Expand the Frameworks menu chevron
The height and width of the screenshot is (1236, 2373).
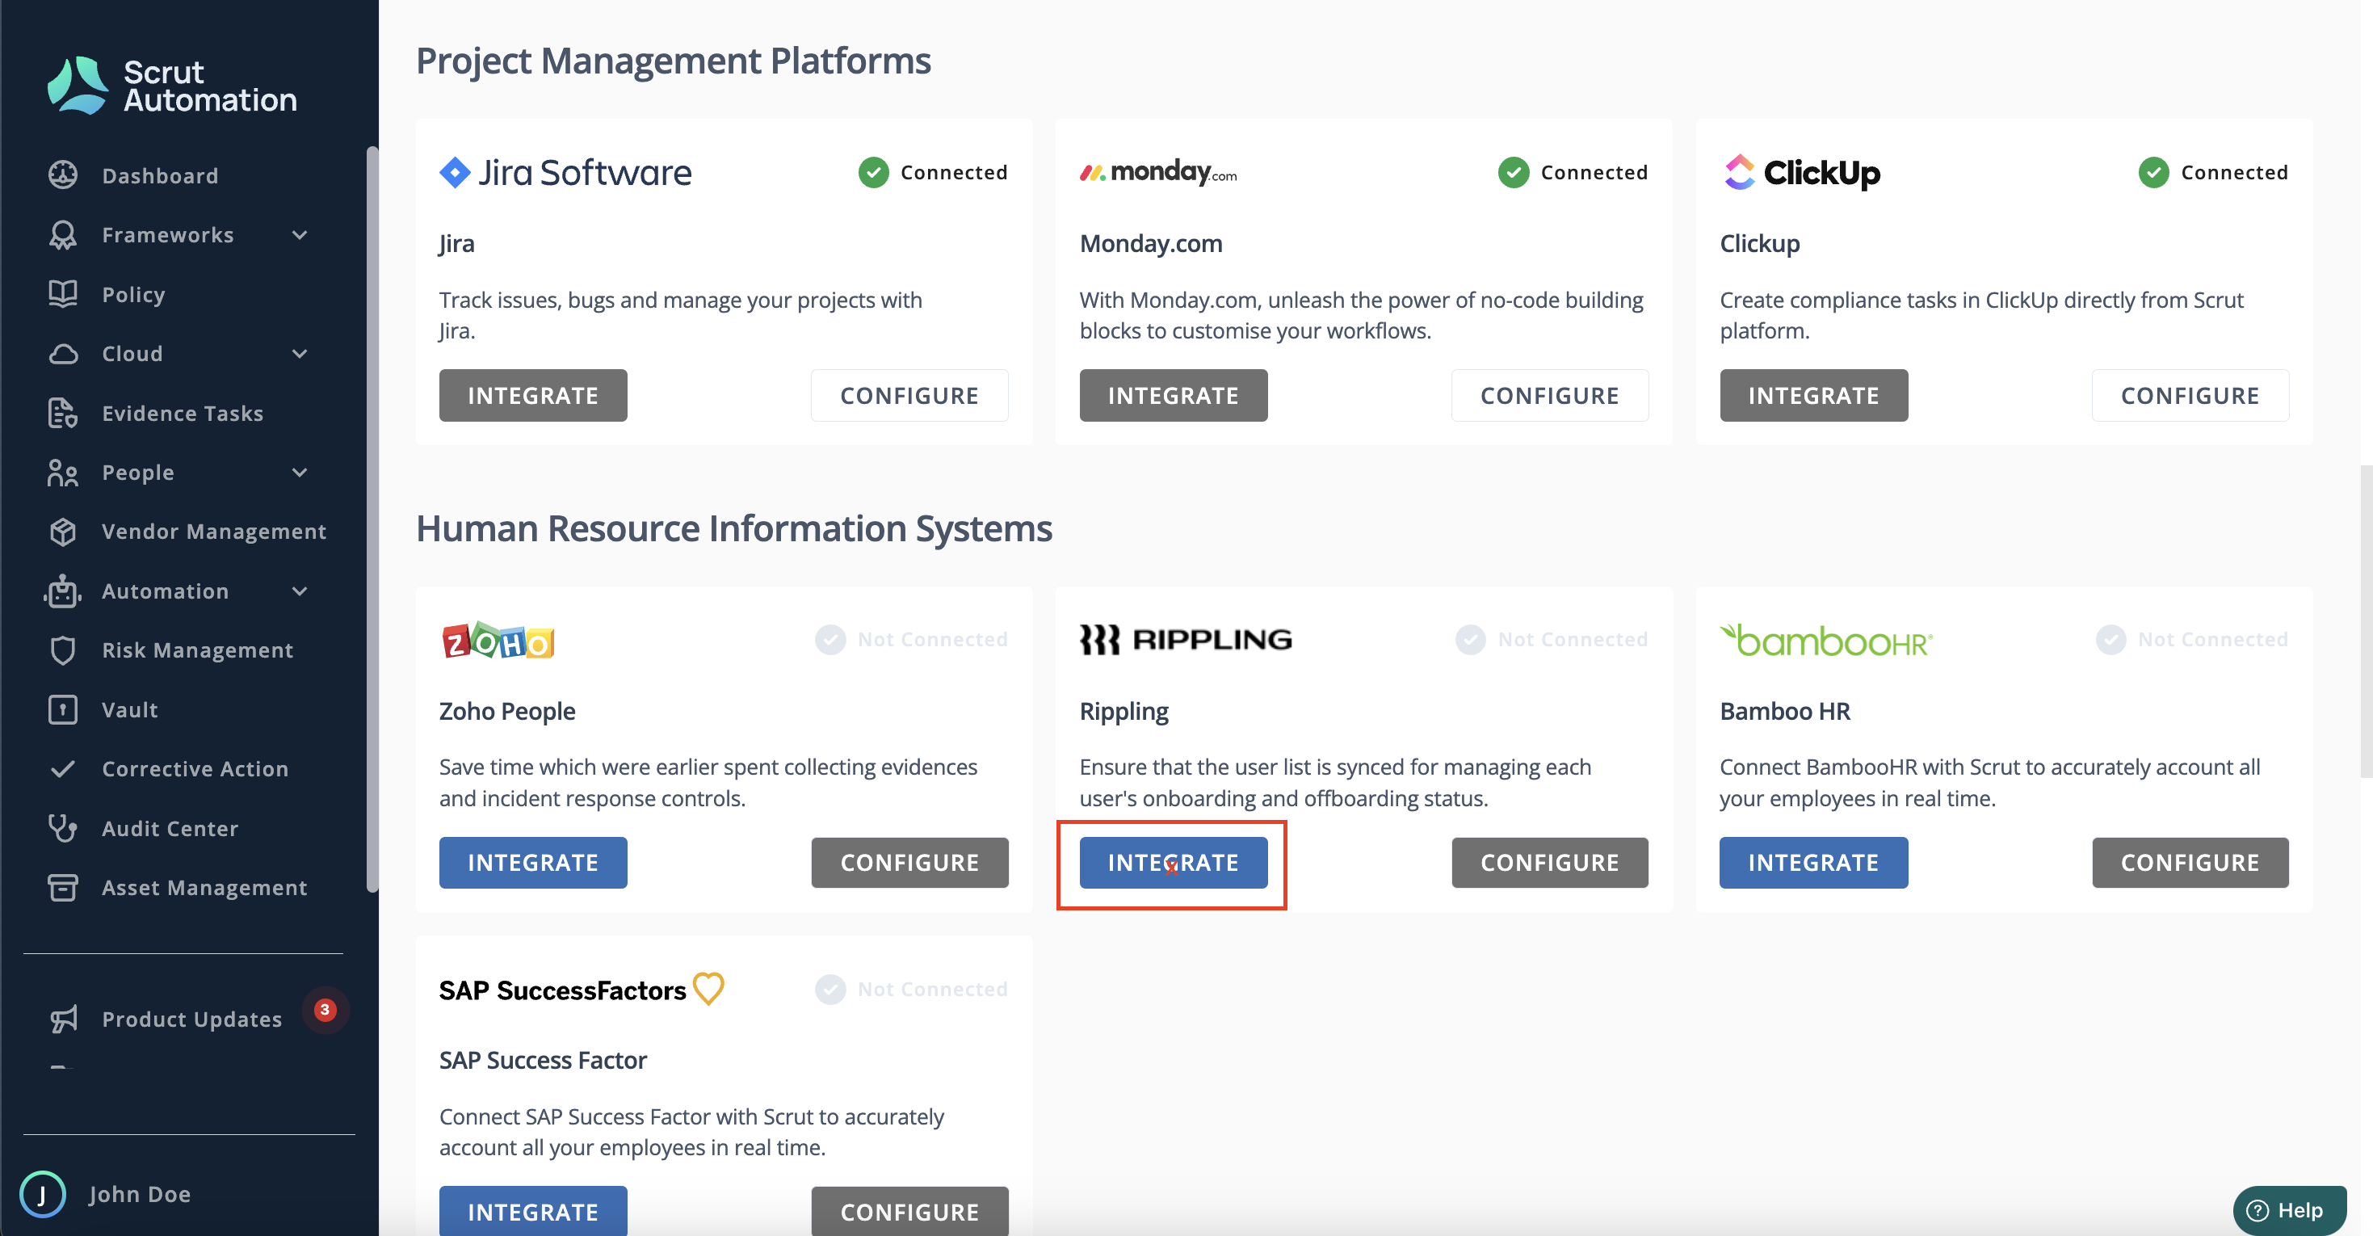pos(300,235)
